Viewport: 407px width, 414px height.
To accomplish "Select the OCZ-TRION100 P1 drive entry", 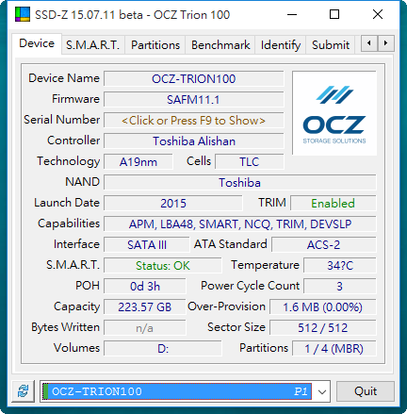I will pyautogui.click(x=177, y=391).
